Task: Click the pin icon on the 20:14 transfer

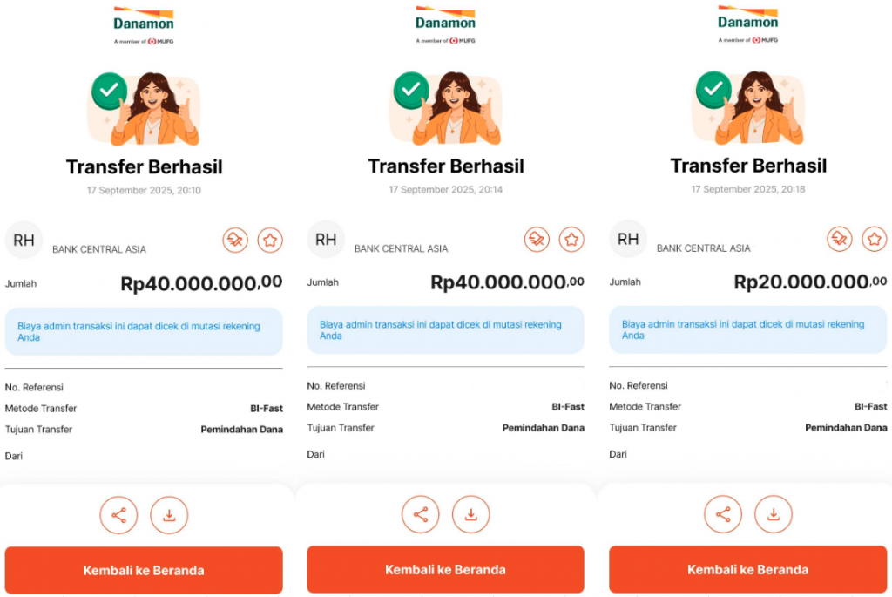Action: coord(537,239)
